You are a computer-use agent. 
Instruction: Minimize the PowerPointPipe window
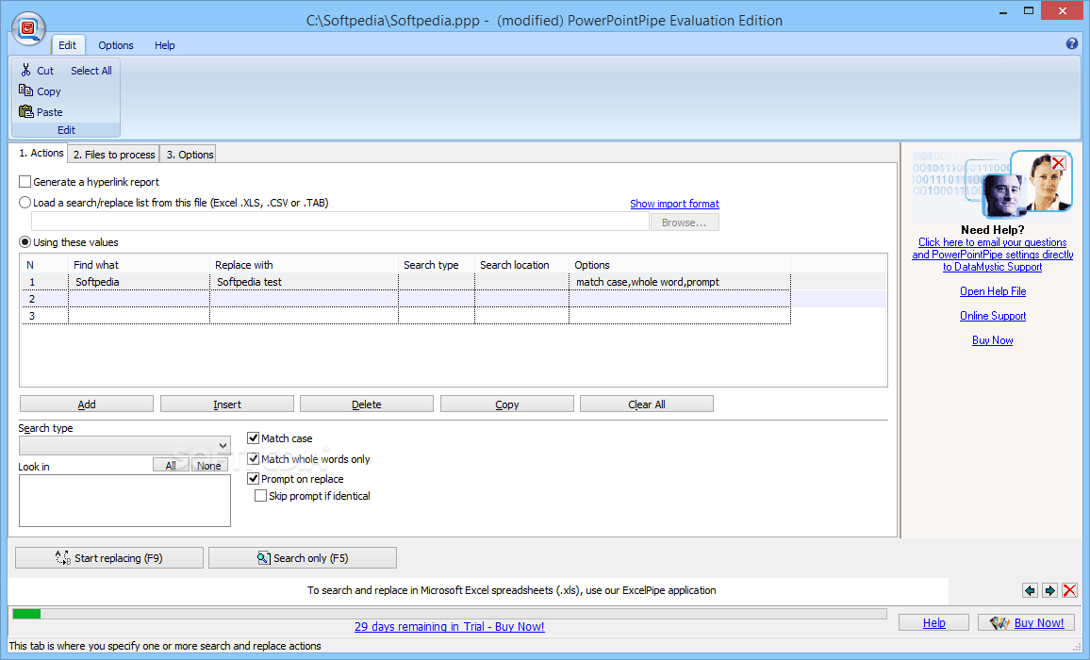click(x=1002, y=12)
